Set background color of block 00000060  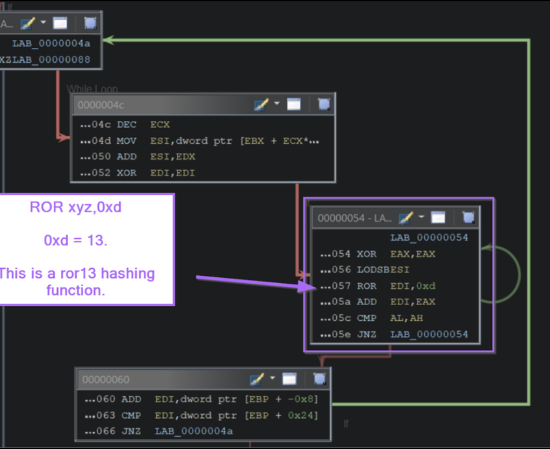pos(257,379)
